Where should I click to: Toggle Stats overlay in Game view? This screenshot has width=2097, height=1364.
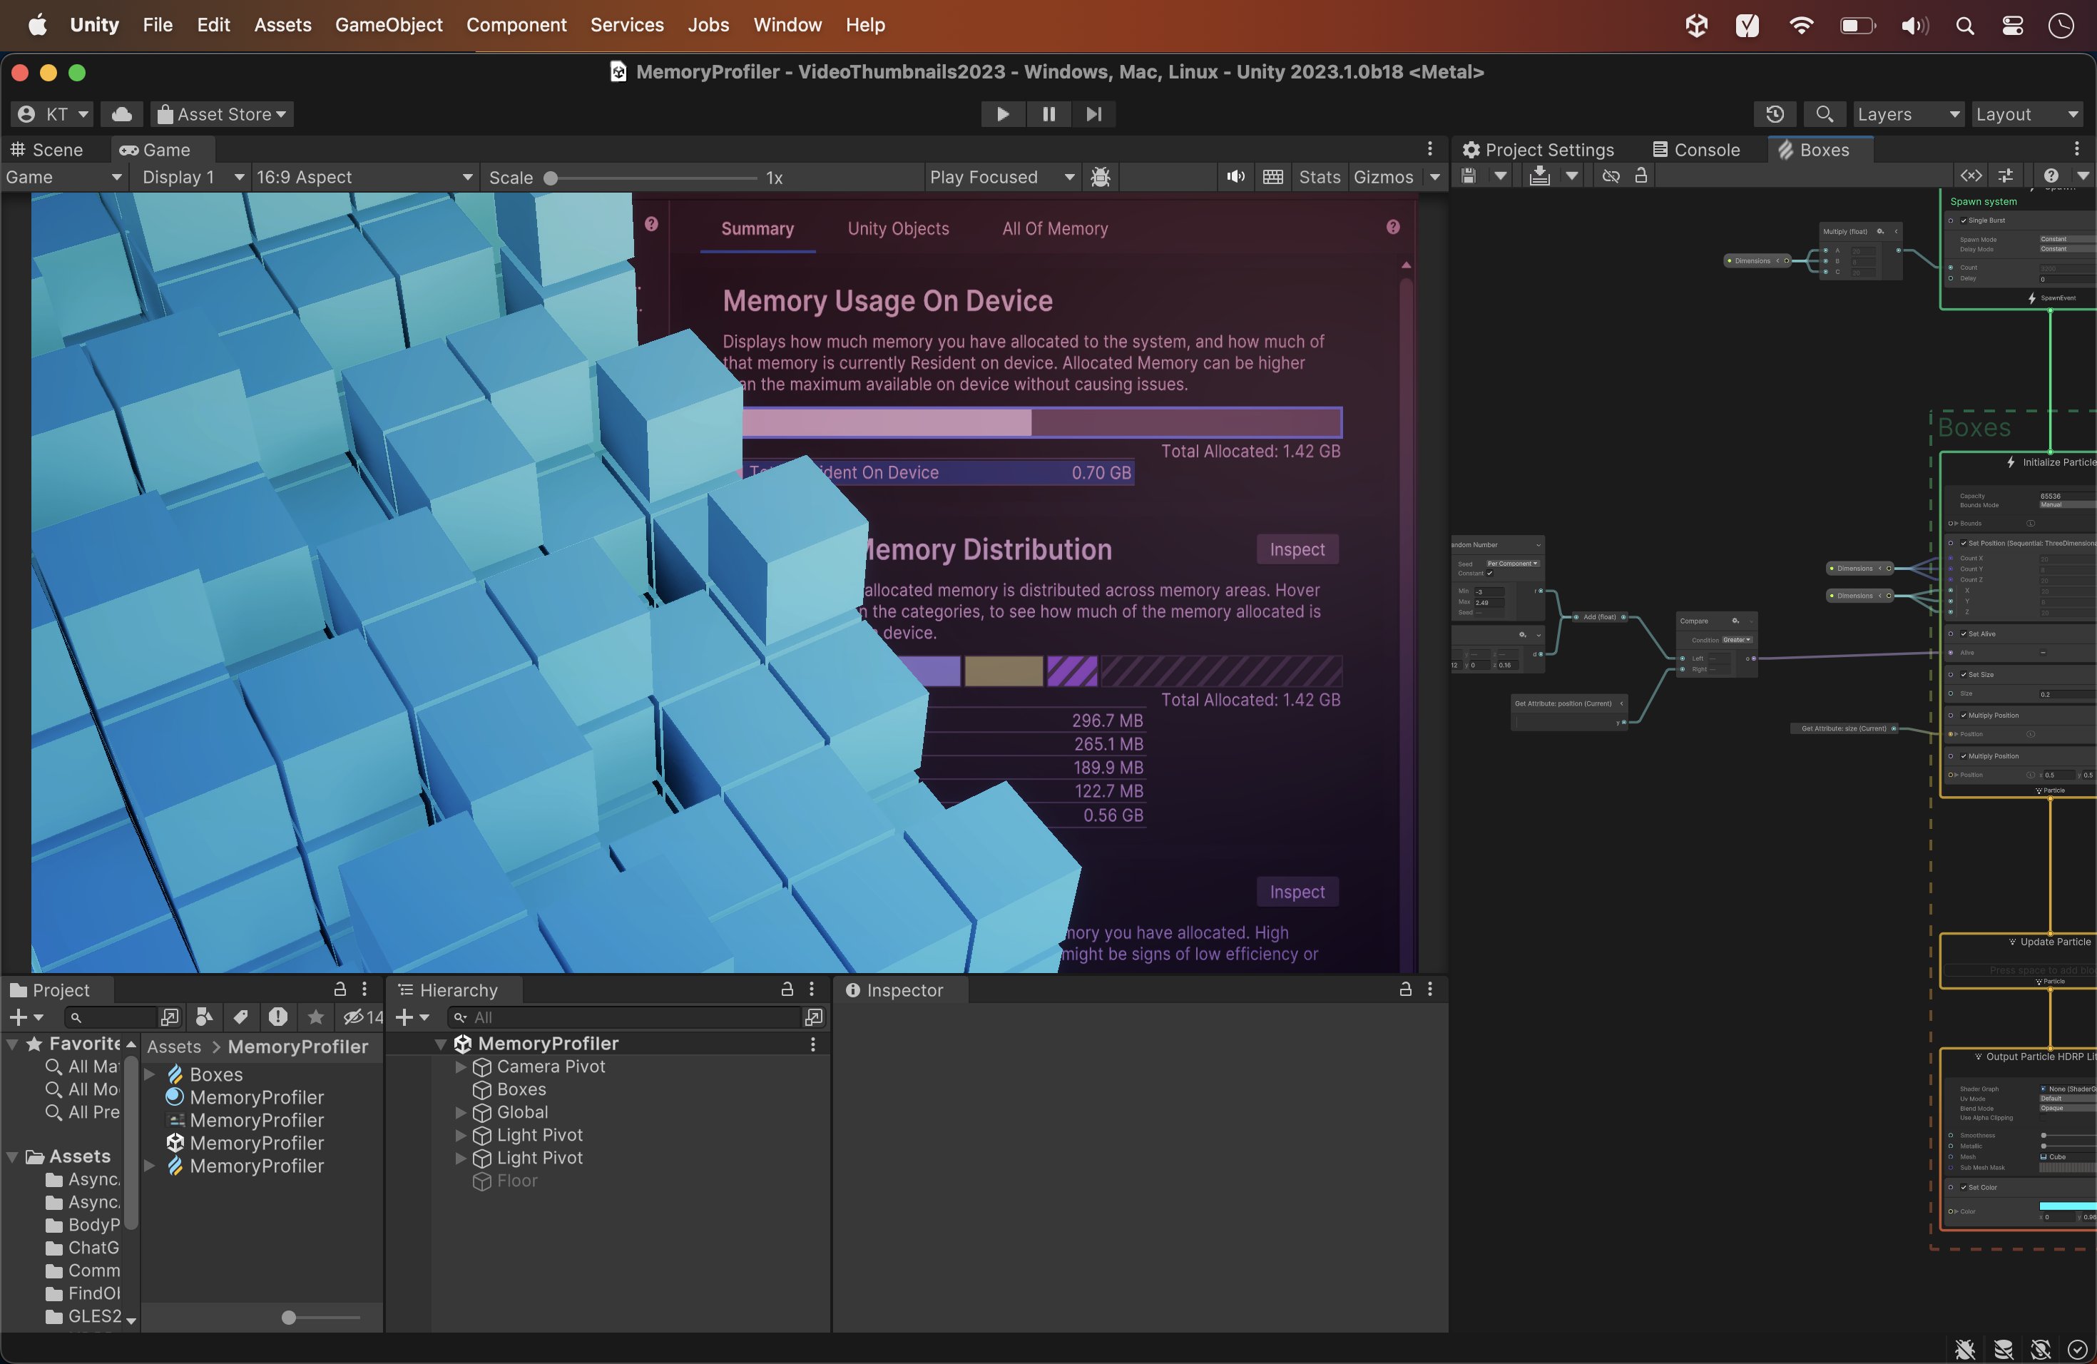tap(1319, 177)
